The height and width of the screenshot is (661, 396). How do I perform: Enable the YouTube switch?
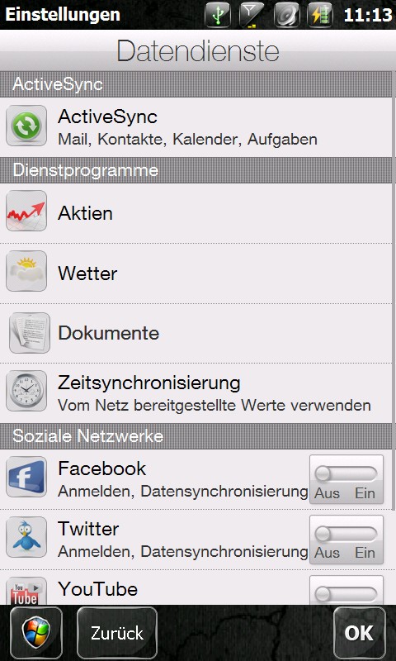coord(346,591)
